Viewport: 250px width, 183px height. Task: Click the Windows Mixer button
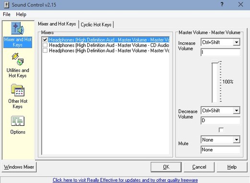pyautogui.click(x=19, y=167)
